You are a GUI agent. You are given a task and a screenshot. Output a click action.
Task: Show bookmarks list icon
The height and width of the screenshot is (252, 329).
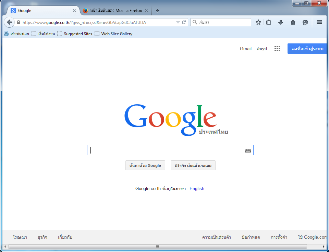click(x=269, y=22)
